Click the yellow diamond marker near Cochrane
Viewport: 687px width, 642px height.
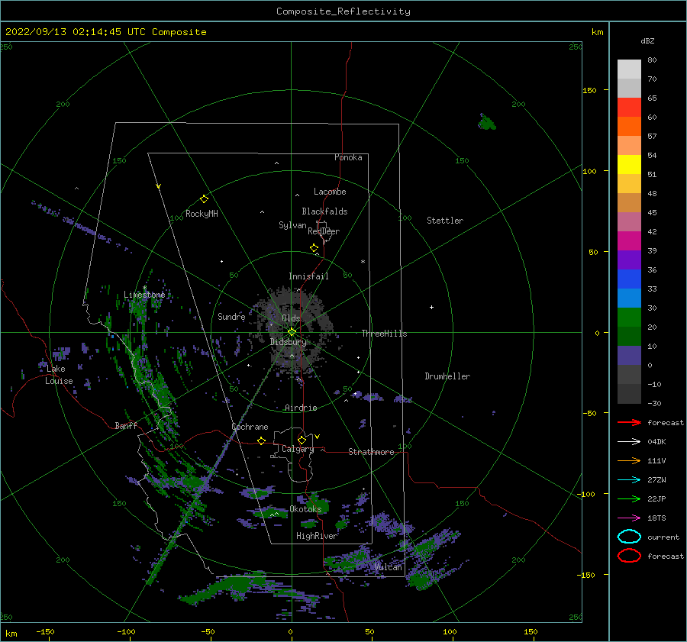[262, 441]
